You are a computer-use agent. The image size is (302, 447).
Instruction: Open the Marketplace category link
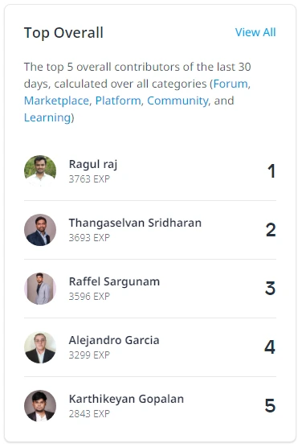[x=56, y=100]
